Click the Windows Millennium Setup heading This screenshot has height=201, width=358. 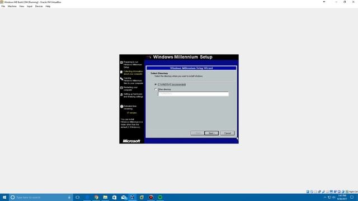[x=183, y=57]
